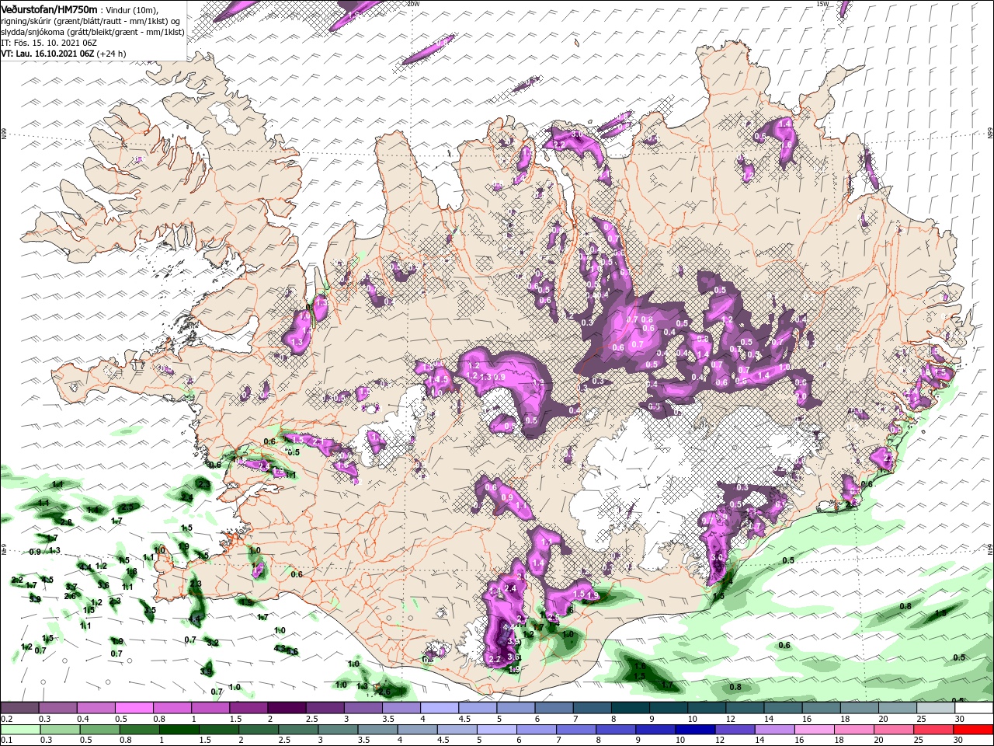Click the 'slydda/snjókoma' legend description line
This screenshot has height=746, width=994.
92,32
